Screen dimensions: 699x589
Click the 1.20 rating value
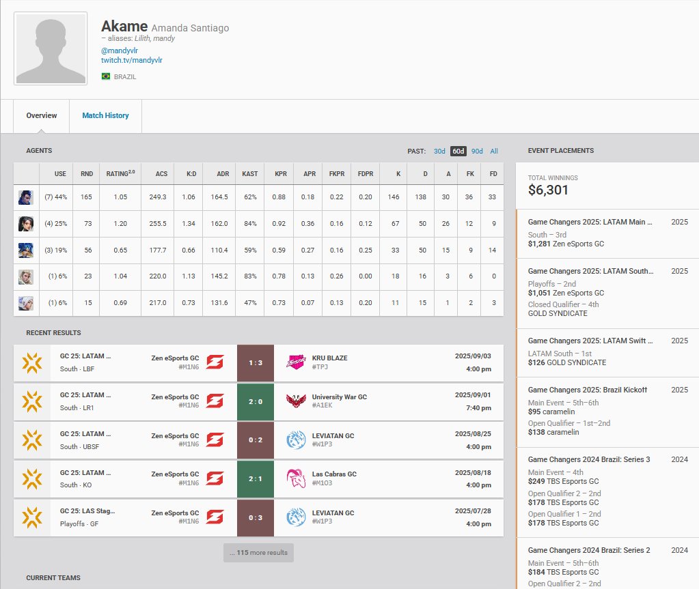120,224
